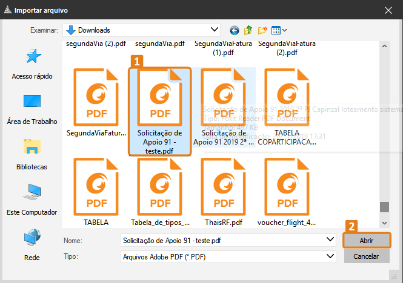Click the Cancelar button

click(x=366, y=256)
